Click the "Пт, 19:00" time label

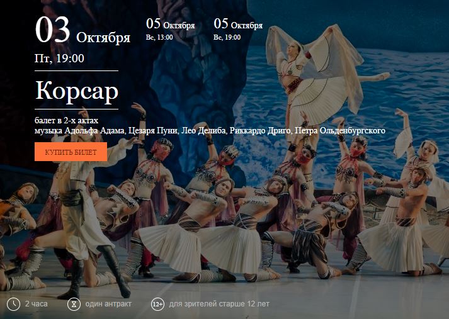60,59
